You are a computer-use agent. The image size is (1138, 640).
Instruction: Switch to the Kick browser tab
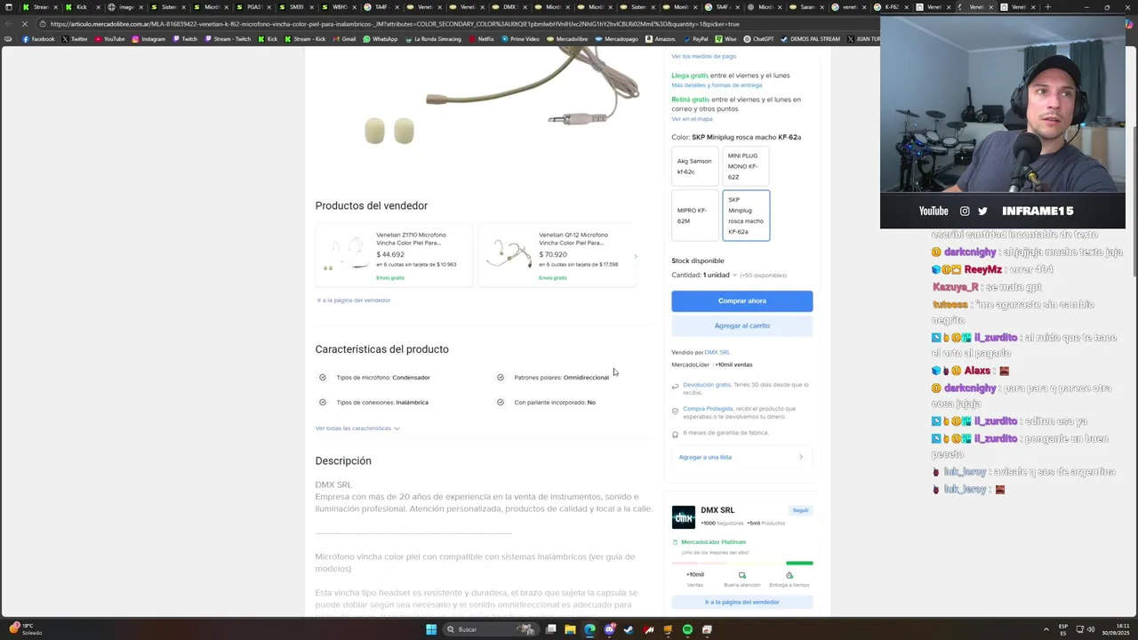tap(81, 7)
